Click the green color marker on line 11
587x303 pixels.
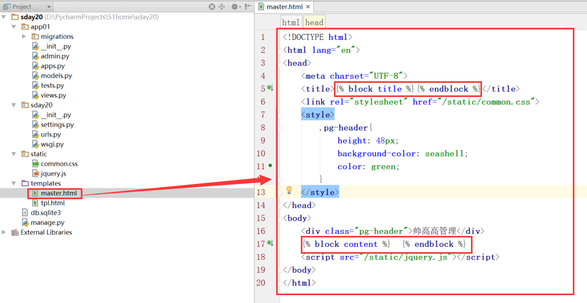point(270,166)
